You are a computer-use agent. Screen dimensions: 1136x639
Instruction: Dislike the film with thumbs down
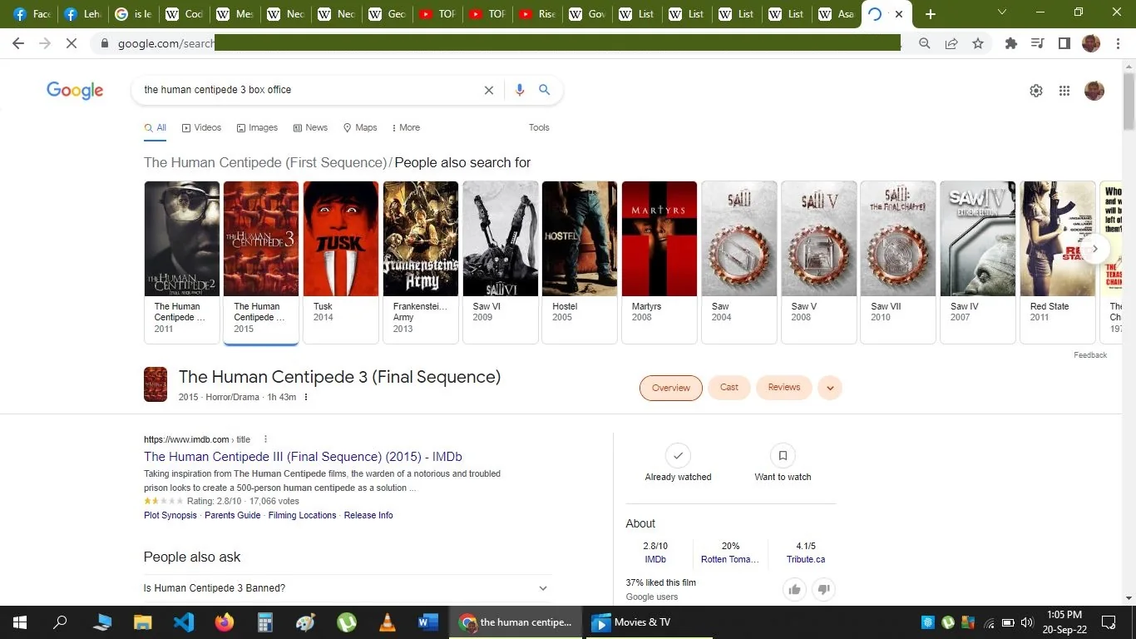823,590
